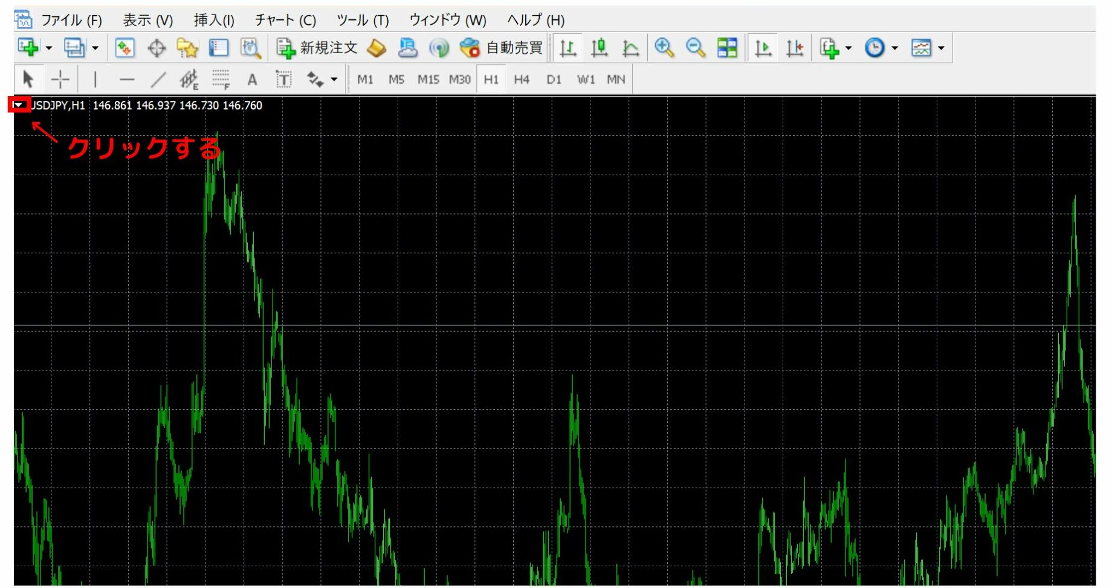This screenshot has width=1112, height=588.
Task: Open the Market Watch window icon
Action: click(124, 48)
